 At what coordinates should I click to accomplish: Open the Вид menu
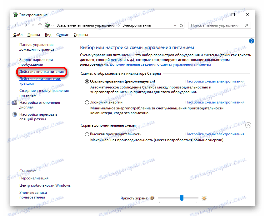click(48, 35)
